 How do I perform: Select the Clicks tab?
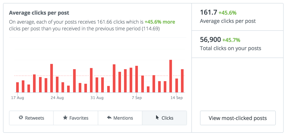[x=165, y=118]
